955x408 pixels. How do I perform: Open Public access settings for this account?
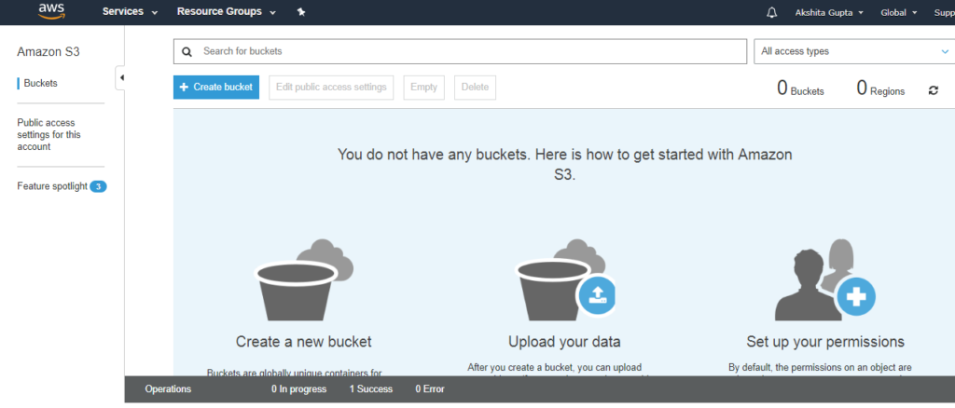click(48, 134)
